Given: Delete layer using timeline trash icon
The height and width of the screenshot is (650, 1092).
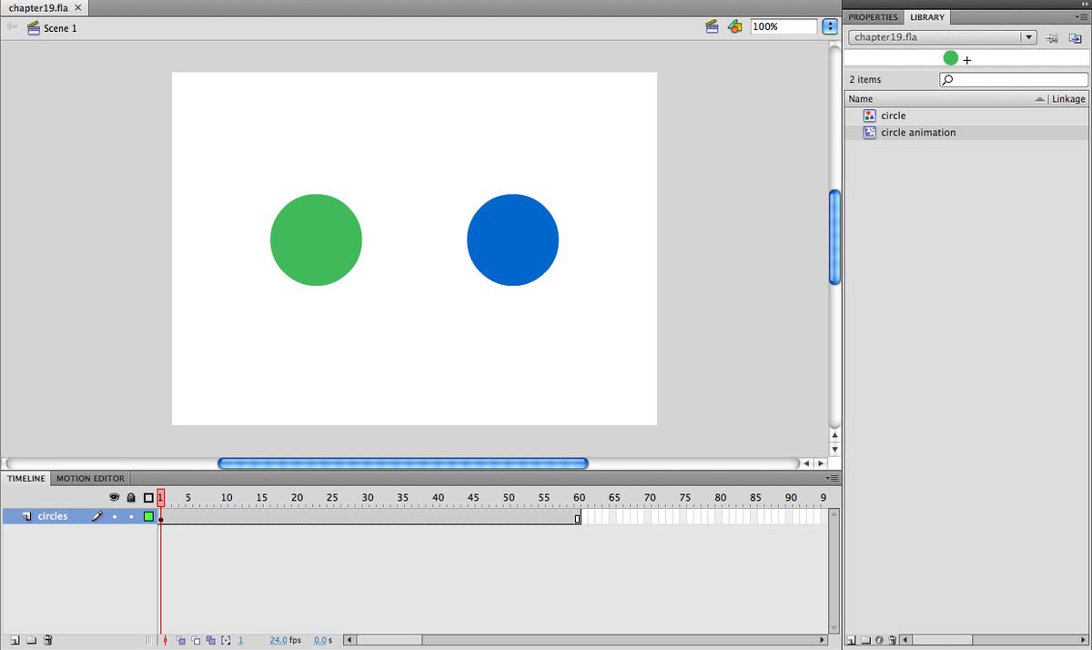Looking at the screenshot, I should pos(49,640).
